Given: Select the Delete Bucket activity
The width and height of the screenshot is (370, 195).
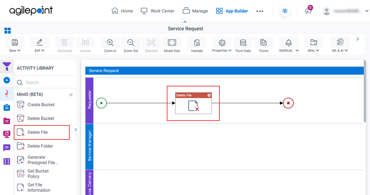Looking at the screenshot, I should [42, 118].
